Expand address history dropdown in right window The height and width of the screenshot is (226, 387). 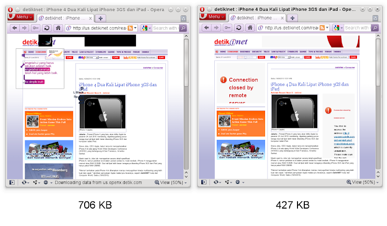[x=327, y=28]
